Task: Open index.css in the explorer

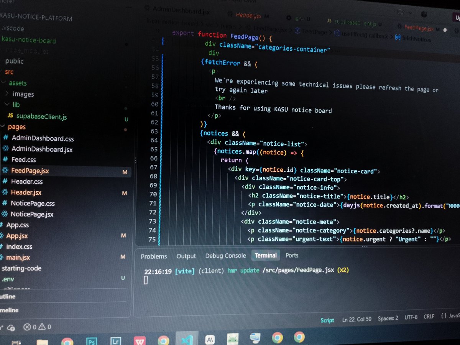Action: click(x=19, y=246)
